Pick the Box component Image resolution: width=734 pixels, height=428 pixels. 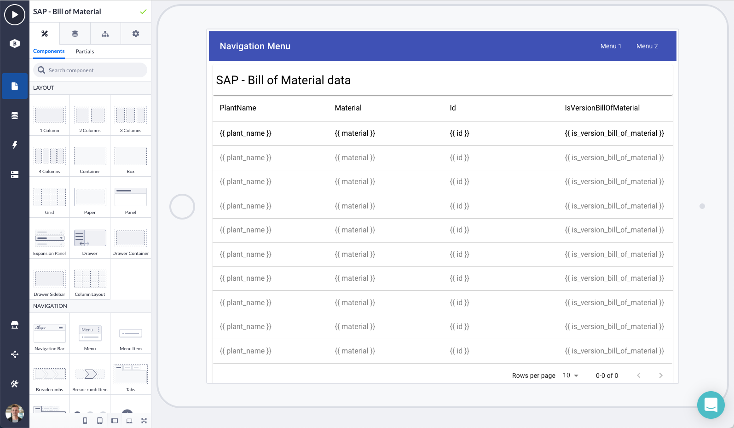click(131, 156)
